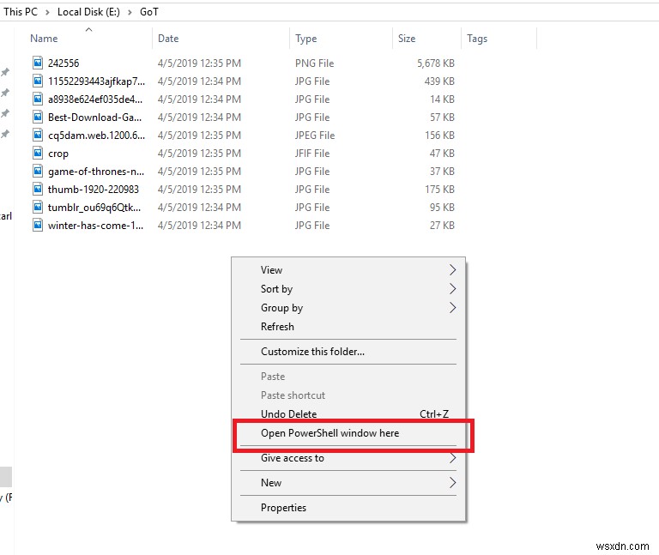Expand the View submenu arrow

click(452, 269)
